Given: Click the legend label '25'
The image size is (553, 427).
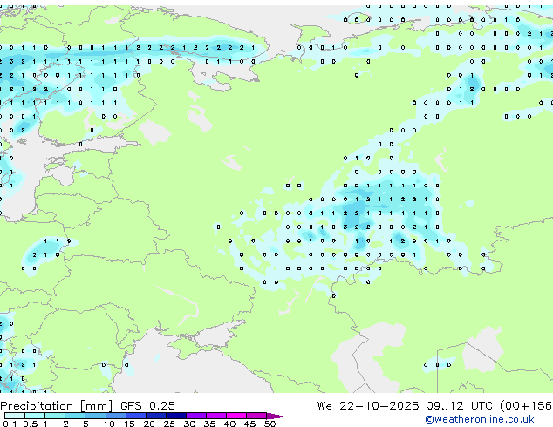Looking at the screenshot, I should (x=169, y=424).
